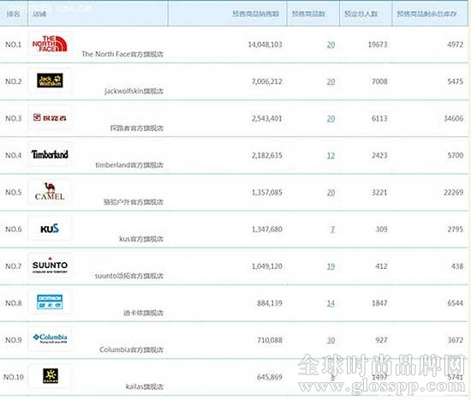Click the Jack Wolfskin logo thumbnail
Viewport: 471px width, 400px height.
click(50, 81)
